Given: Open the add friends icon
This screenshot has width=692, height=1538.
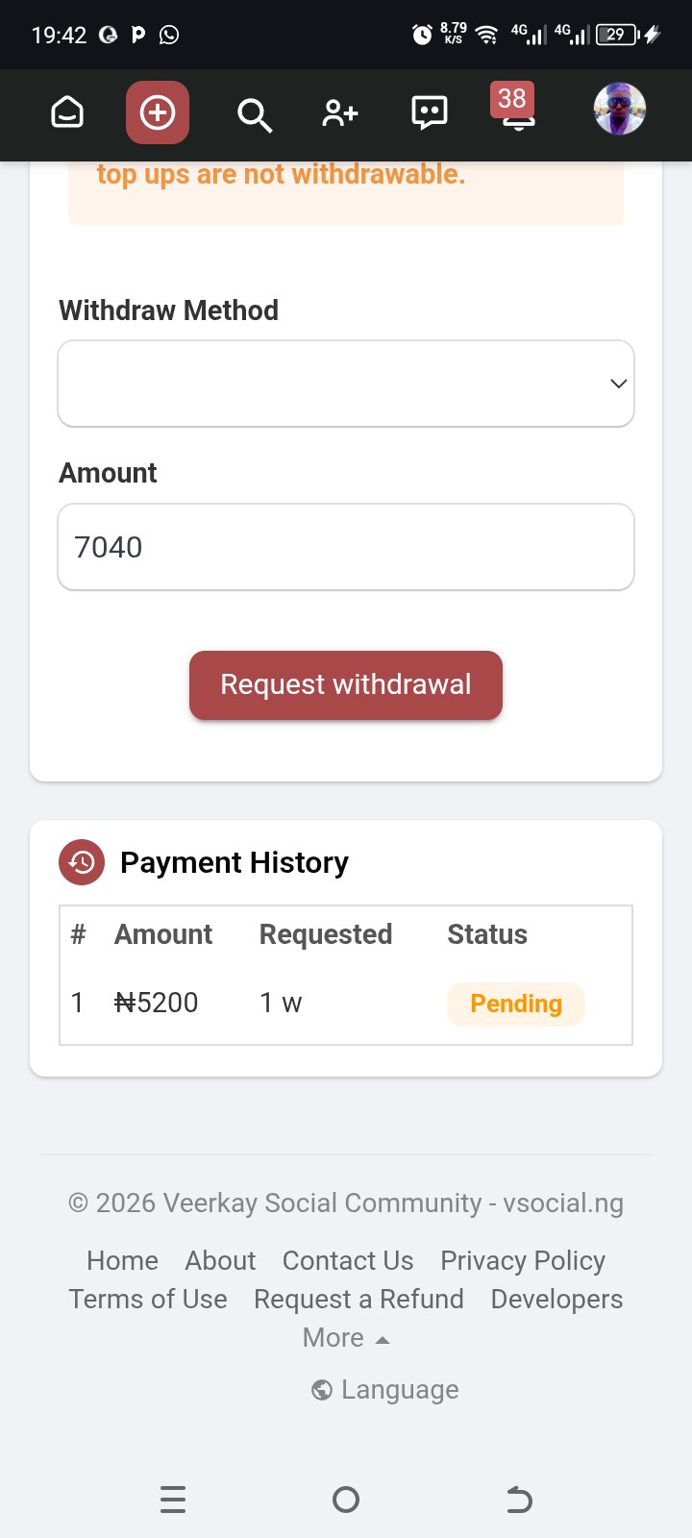Looking at the screenshot, I should pos(339,113).
